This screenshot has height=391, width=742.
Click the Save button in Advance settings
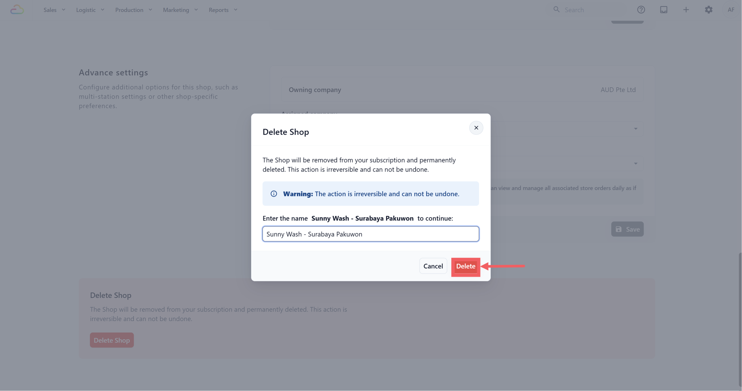click(627, 229)
